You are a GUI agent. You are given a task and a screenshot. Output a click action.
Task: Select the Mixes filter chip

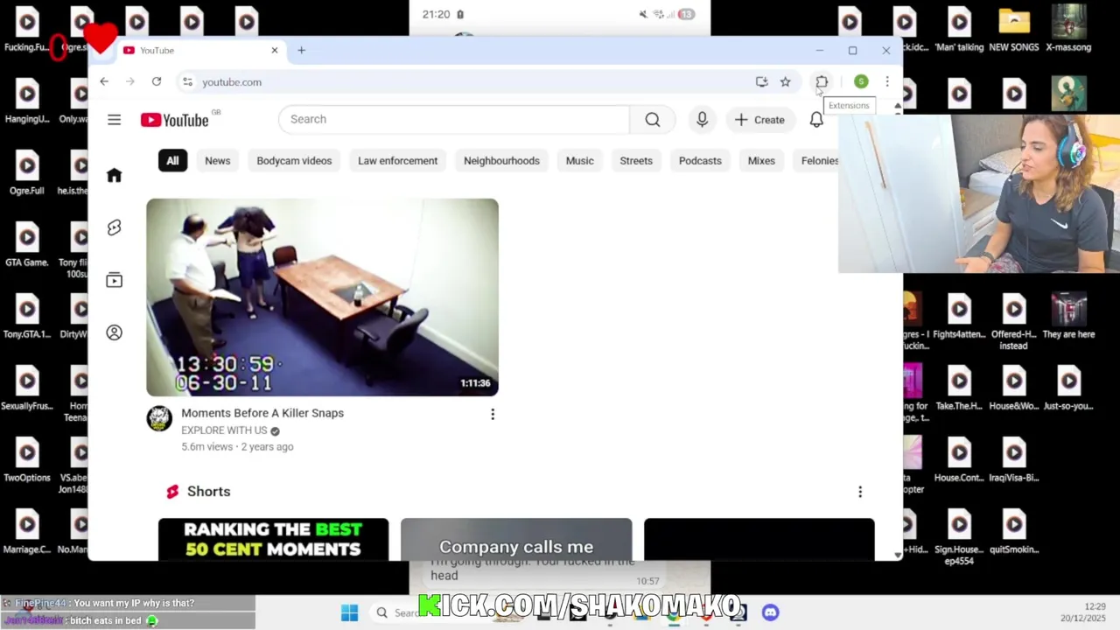(x=761, y=161)
